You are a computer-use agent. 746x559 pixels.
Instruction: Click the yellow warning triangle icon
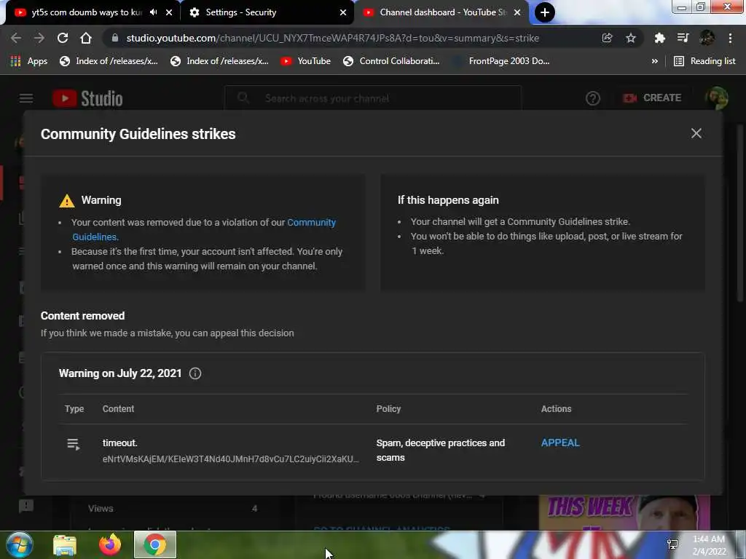(x=66, y=201)
